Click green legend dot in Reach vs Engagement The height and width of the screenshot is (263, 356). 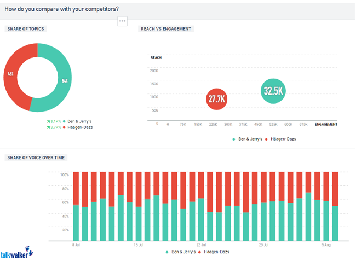click(x=234, y=139)
